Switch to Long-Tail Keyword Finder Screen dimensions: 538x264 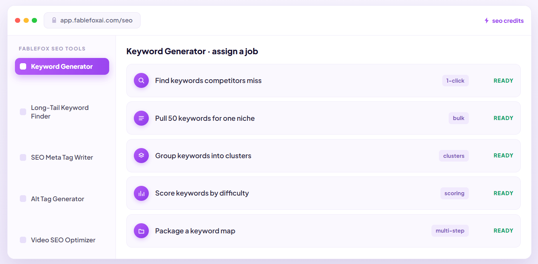62,112
